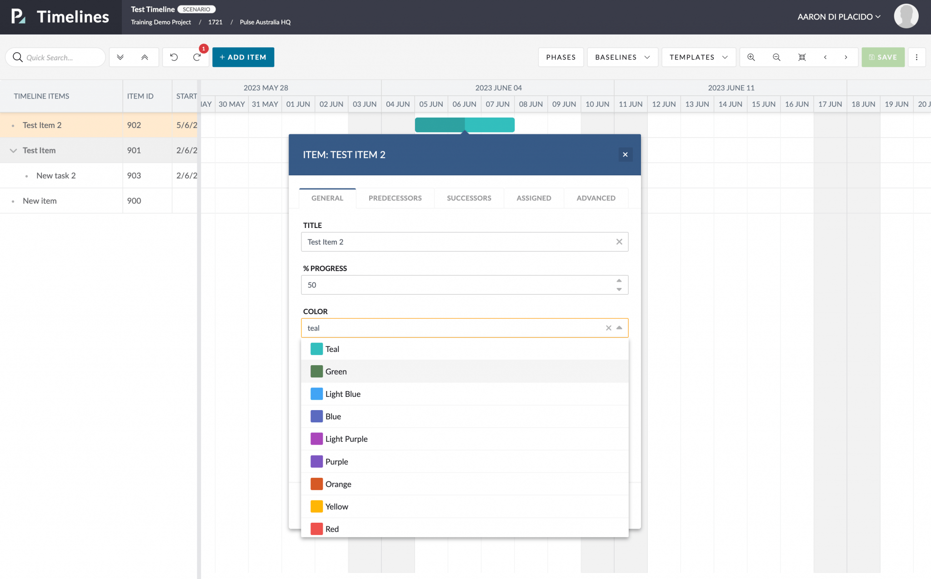Select the Orange color swatch
The image size is (931, 579).
pos(316,484)
